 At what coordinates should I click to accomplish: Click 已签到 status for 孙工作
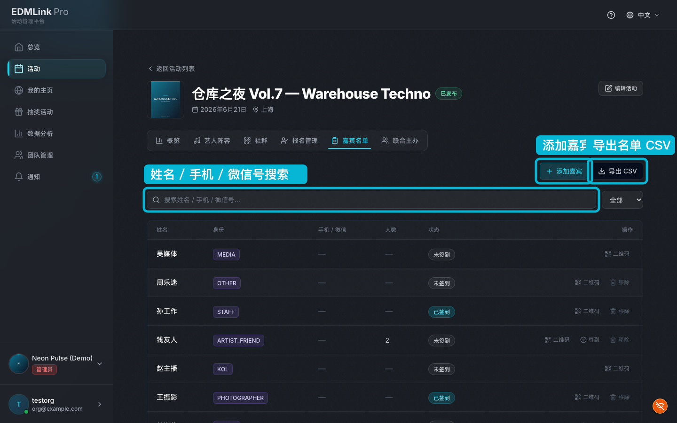[441, 312]
